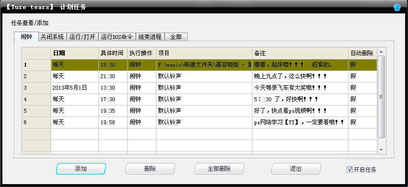Click the 嘿嘿,起床喽 note cell
Viewport: 408px width, 187px height.
tap(300, 65)
